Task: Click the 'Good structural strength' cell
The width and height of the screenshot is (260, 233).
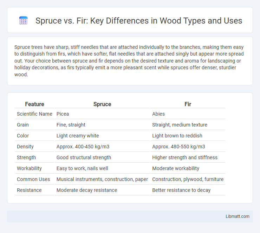Action: 102,157
